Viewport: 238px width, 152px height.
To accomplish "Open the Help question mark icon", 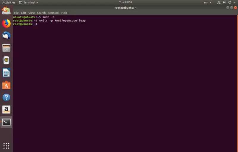I will (x=6, y=97).
